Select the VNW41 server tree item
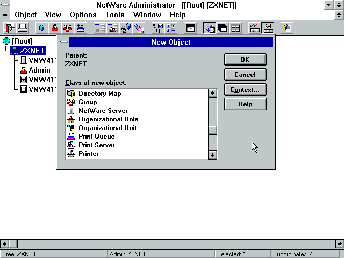The width and height of the screenshot is (344, 258). point(38,60)
